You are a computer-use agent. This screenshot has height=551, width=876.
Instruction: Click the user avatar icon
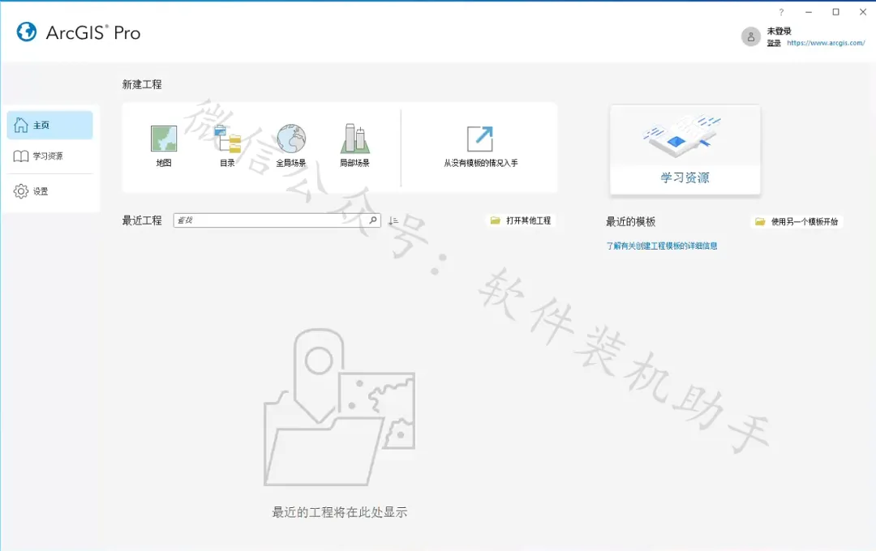click(751, 36)
